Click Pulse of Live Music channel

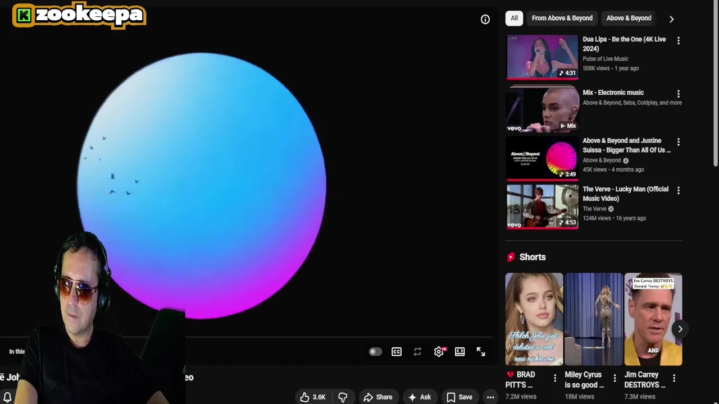tap(606, 59)
